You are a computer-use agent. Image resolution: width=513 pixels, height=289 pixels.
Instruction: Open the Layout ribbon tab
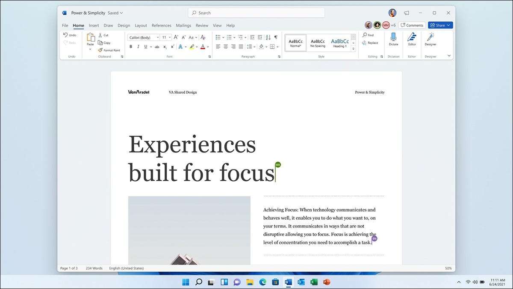[141, 26]
